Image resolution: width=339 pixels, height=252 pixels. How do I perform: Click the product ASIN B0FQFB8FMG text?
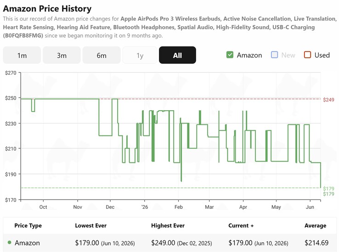coord(23,35)
